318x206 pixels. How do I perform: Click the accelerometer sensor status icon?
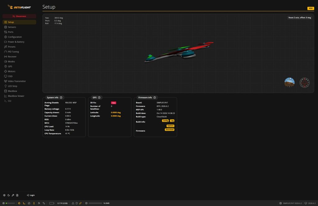tap(24, 203)
